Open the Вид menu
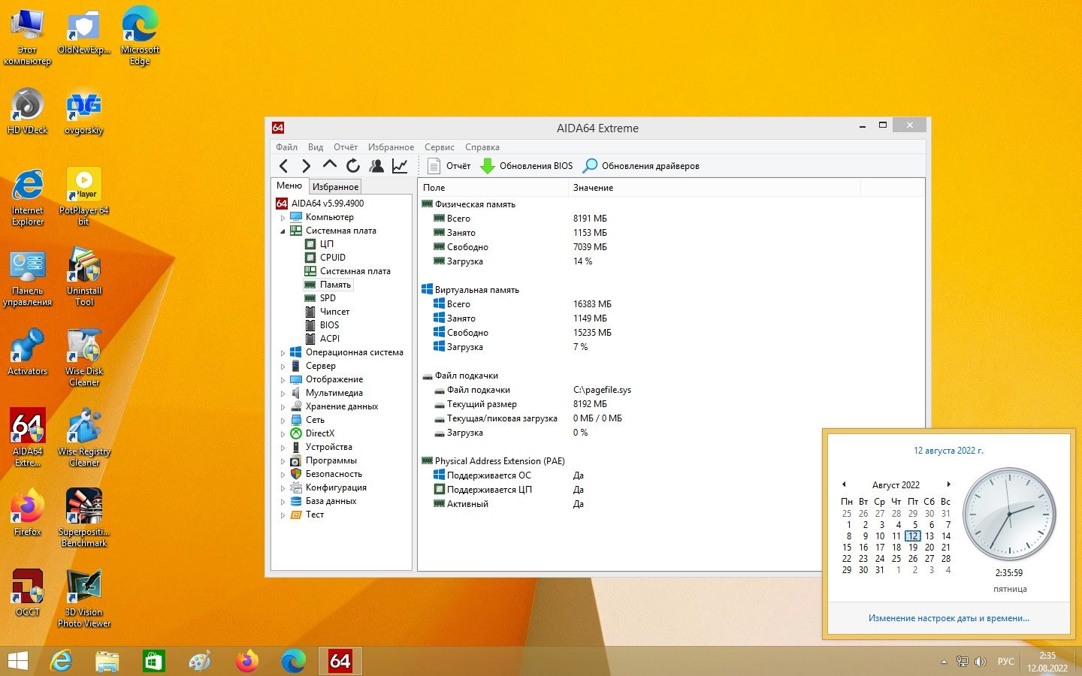Viewport: 1082px width, 676px height. pos(316,147)
